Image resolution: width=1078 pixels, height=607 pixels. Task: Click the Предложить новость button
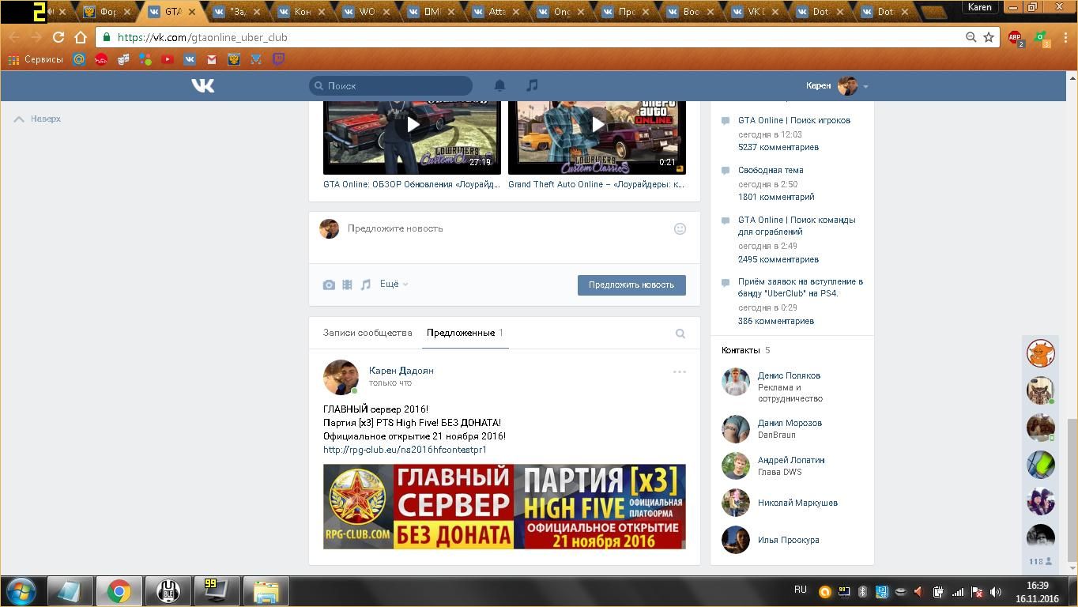point(631,285)
